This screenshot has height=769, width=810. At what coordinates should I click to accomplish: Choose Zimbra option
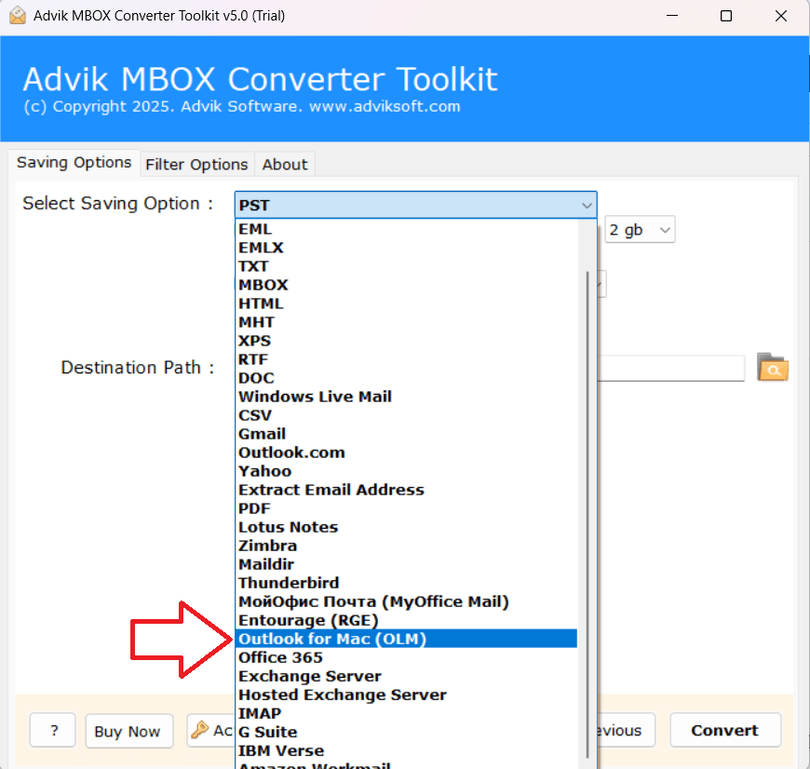pyautogui.click(x=406, y=546)
